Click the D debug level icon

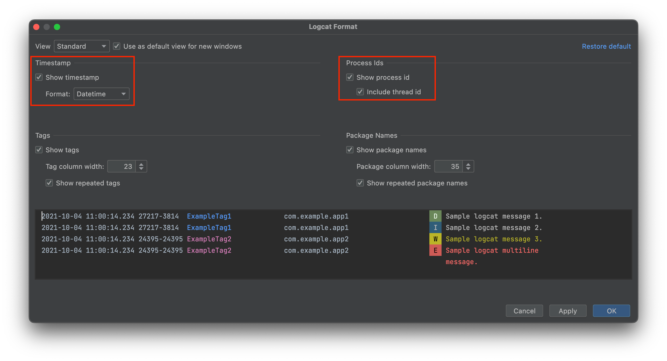[x=435, y=216]
